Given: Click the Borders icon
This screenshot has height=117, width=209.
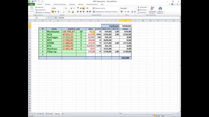Looking at the screenshot, I should (x=64, y=12).
